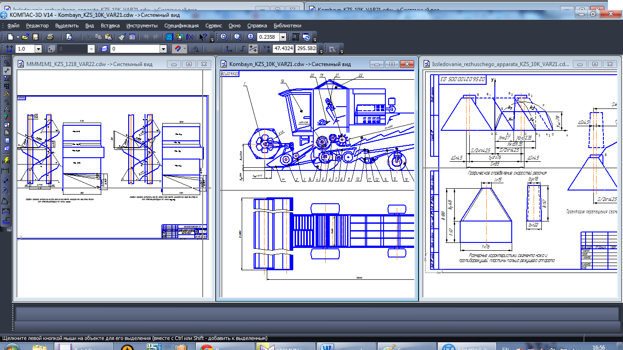The width and height of the screenshot is (623, 350).
Task: Open the Geometry panel on left toolbar
Action: (7, 63)
